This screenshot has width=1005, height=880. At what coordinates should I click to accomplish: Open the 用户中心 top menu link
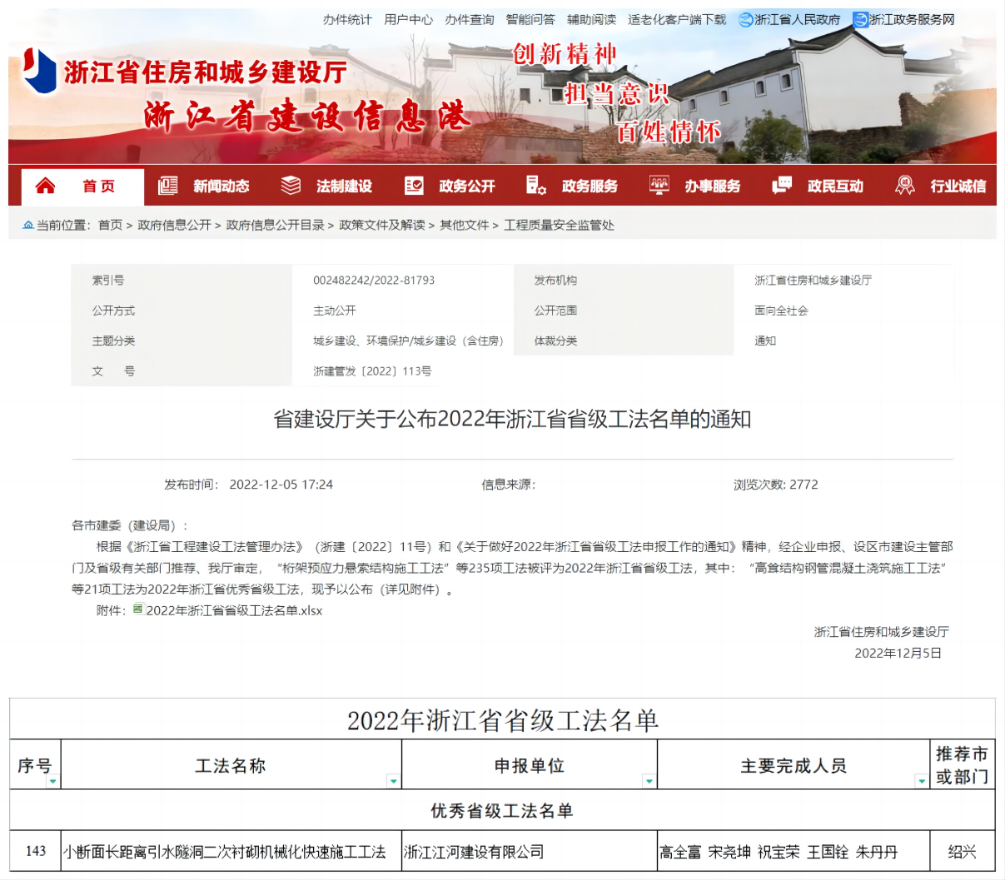tap(408, 19)
